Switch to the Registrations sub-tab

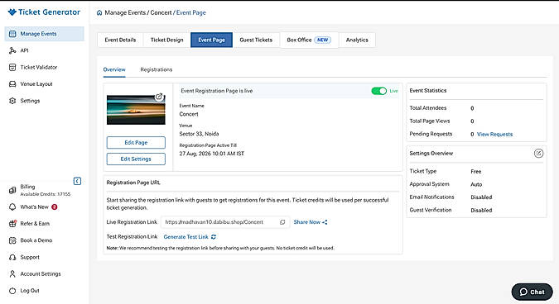tap(157, 69)
